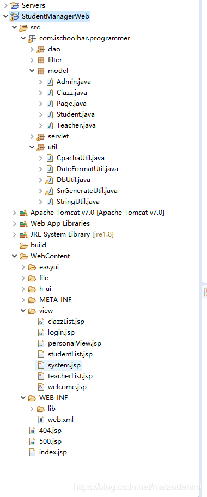Select clazzList.jsp in view folder

66,322
